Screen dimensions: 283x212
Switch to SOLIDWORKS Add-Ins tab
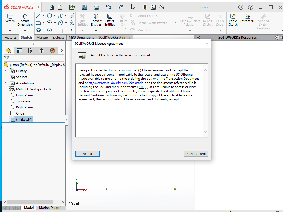coord(114,38)
